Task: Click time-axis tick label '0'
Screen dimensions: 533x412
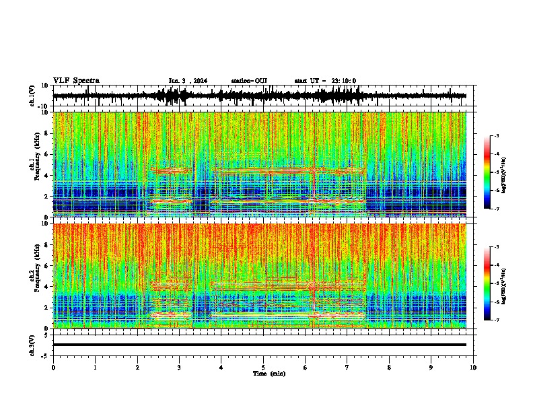Action: (53, 368)
